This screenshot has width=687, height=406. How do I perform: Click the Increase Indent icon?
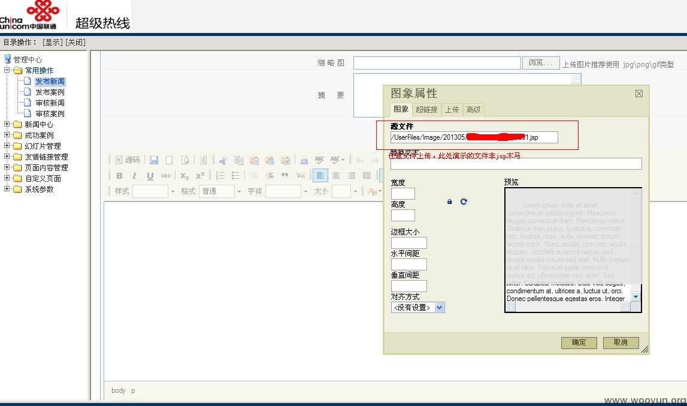pos(270,176)
